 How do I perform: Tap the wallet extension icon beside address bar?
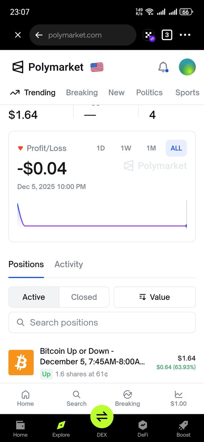148,35
